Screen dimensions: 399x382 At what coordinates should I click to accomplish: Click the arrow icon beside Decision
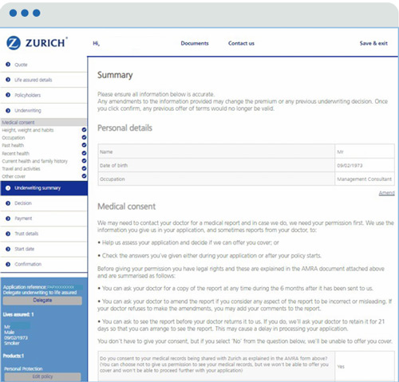[x=8, y=203]
